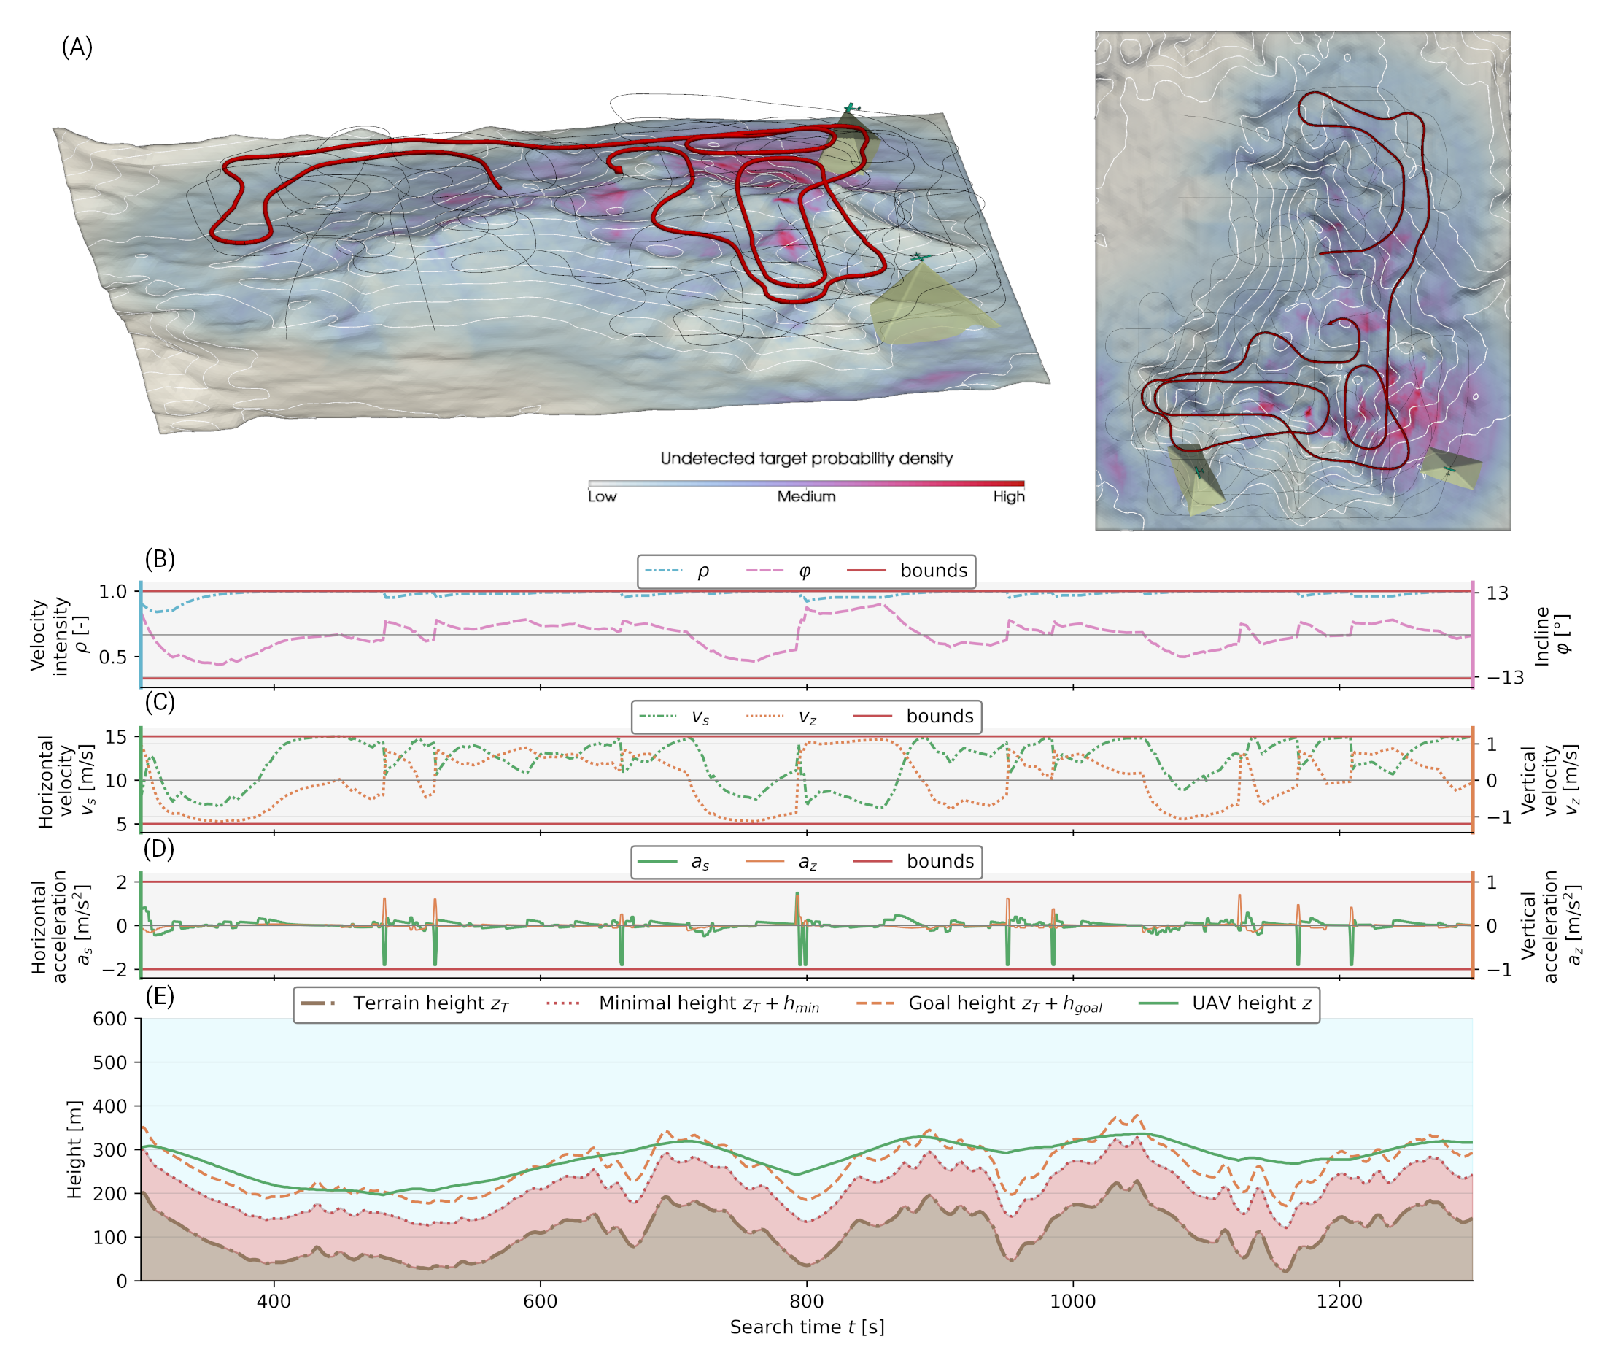Click the panel label (C)
The height and width of the screenshot is (1350, 1599).
click(160, 703)
